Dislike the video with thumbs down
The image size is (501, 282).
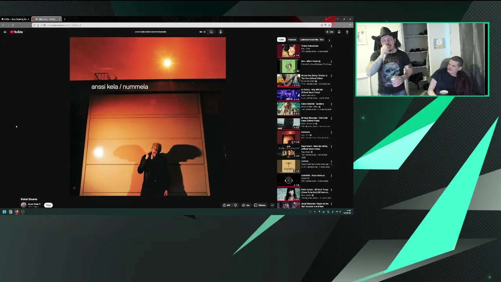tap(235, 205)
